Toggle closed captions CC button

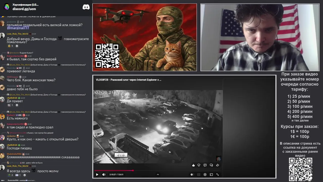coord(199,174)
